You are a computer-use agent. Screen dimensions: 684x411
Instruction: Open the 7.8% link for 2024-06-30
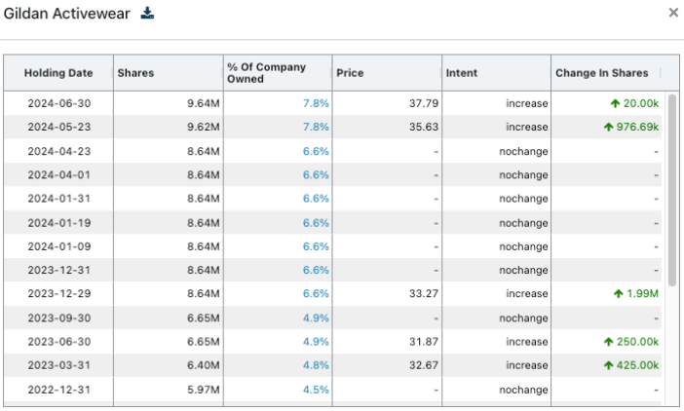[x=316, y=103]
